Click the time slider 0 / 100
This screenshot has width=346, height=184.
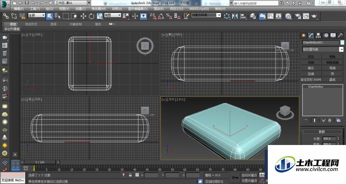pos(40,162)
